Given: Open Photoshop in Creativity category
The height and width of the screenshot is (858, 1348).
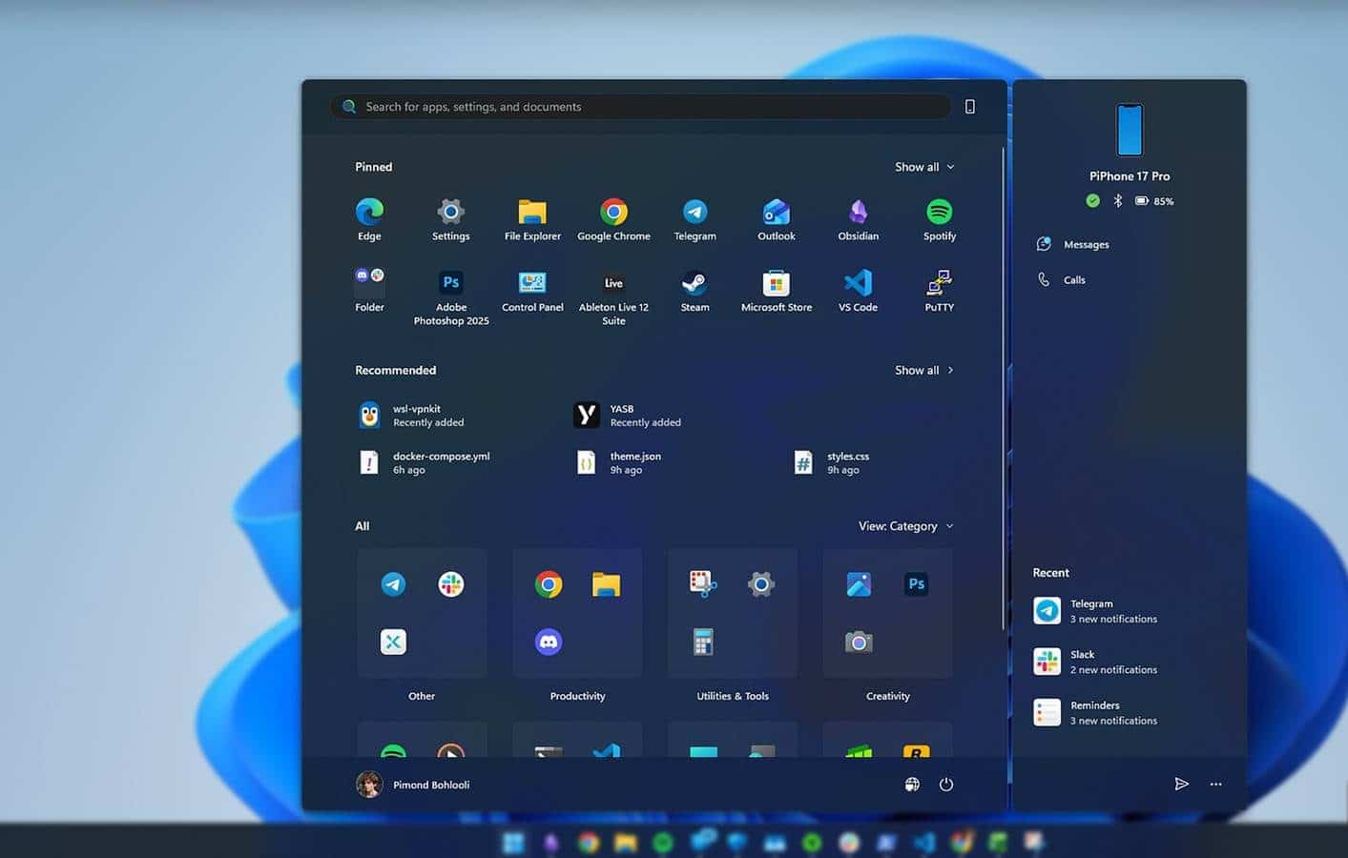Looking at the screenshot, I should (916, 584).
